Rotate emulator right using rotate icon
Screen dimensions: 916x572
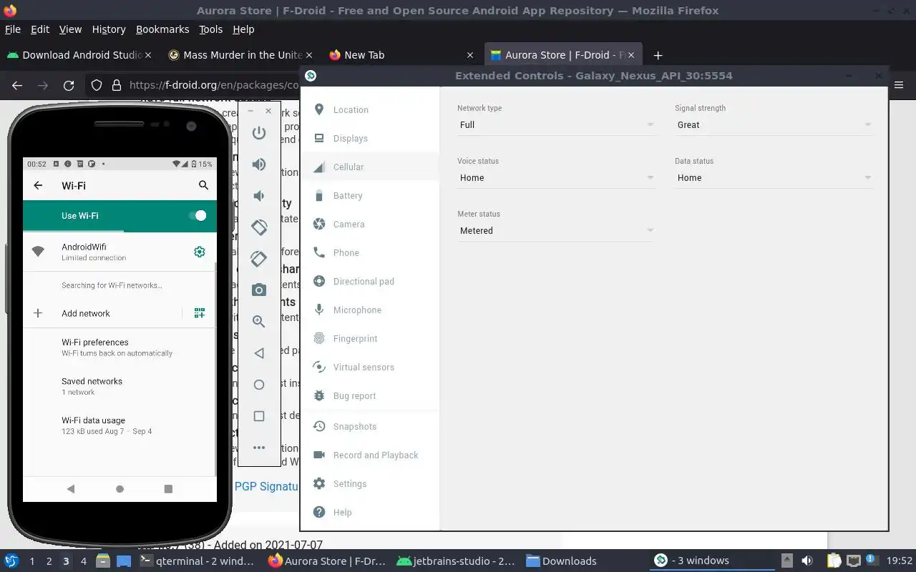(259, 259)
